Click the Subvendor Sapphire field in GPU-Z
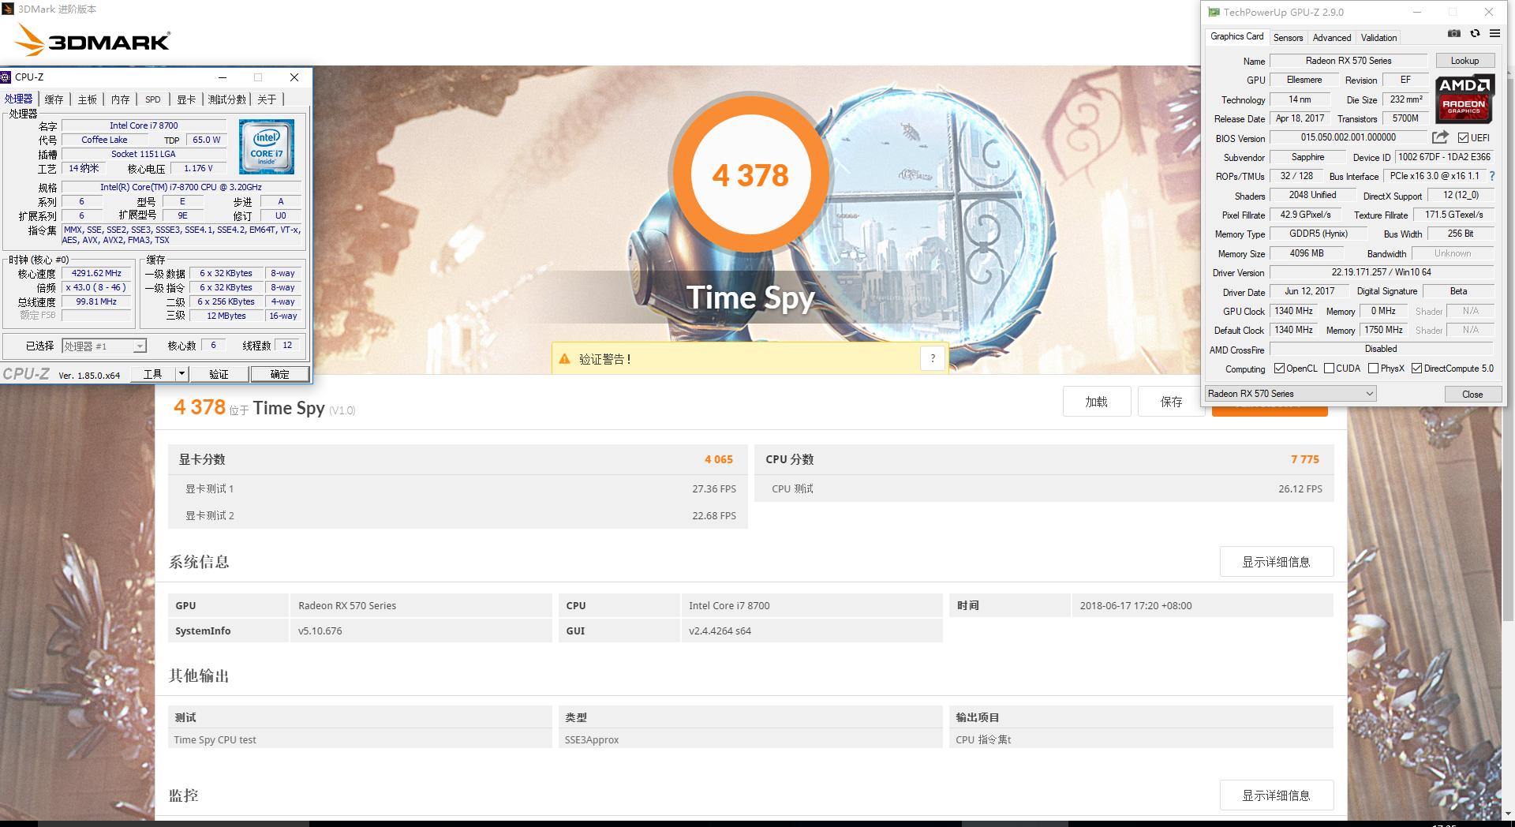Viewport: 1515px width, 827px height. [x=1307, y=157]
